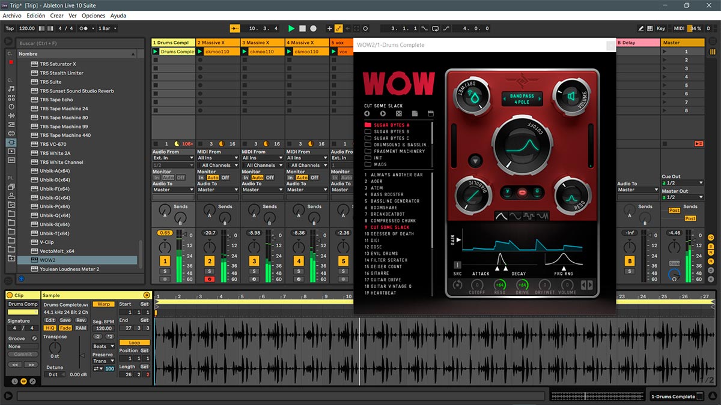The height and width of the screenshot is (405, 721).
Task: Solo track 1 with its S button
Action: click(x=164, y=272)
